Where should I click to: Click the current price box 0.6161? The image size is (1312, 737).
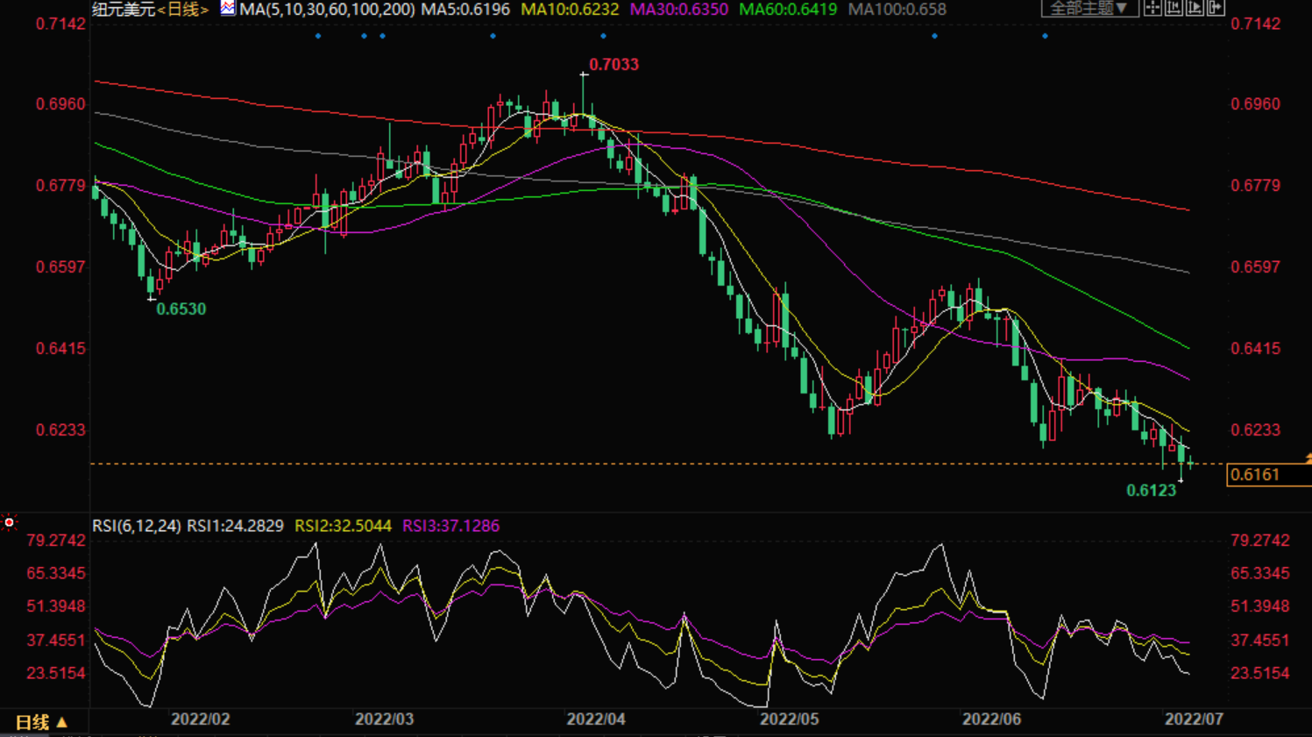[1268, 475]
